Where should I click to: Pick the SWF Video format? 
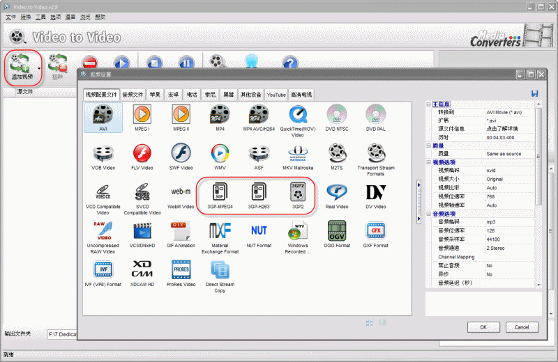coord(181,157)
